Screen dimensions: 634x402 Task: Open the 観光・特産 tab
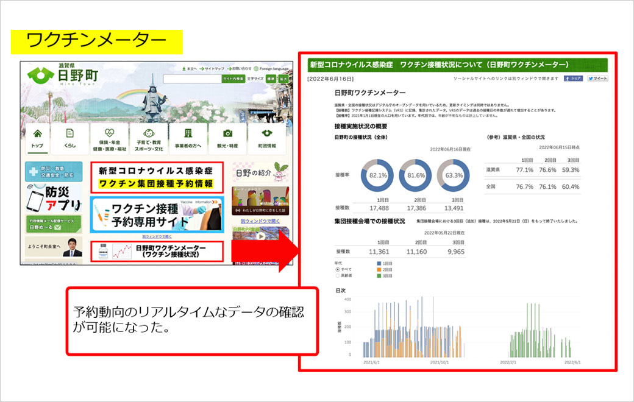coord(227,139)
